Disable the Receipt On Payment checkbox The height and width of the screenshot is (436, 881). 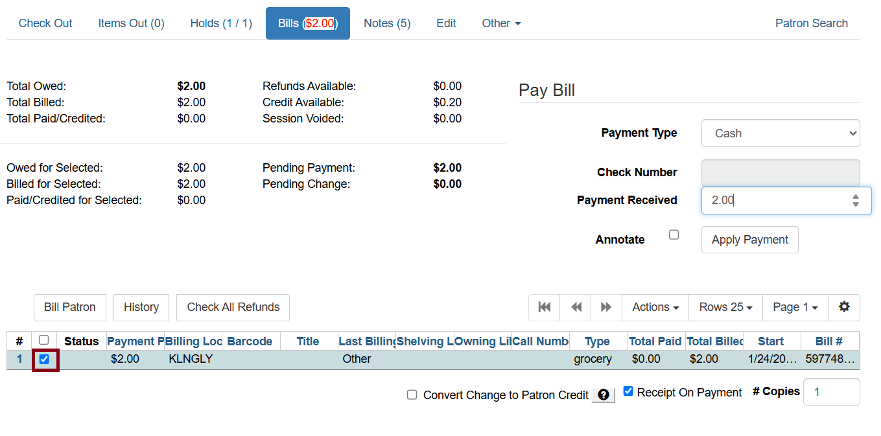click(628, 390)
